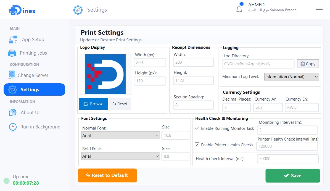Image resolution: width=330 pixels, height=191 pixels.
Task: Select the Settings sidebar item
Action: 34,90
